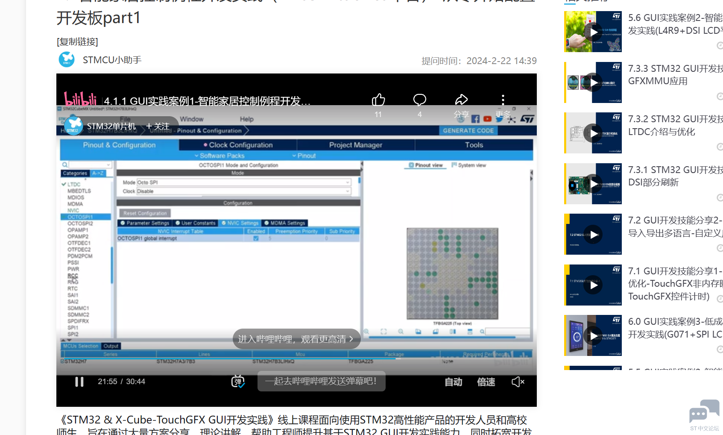Click the share arrow icon on the player
The height and width of the screenshot is (435, 723).
point(461,100)
